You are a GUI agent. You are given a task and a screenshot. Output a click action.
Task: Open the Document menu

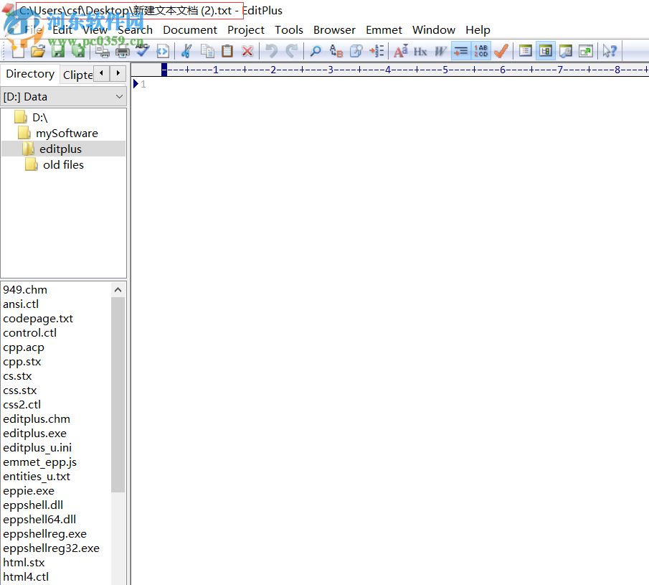tap(190, 30)
